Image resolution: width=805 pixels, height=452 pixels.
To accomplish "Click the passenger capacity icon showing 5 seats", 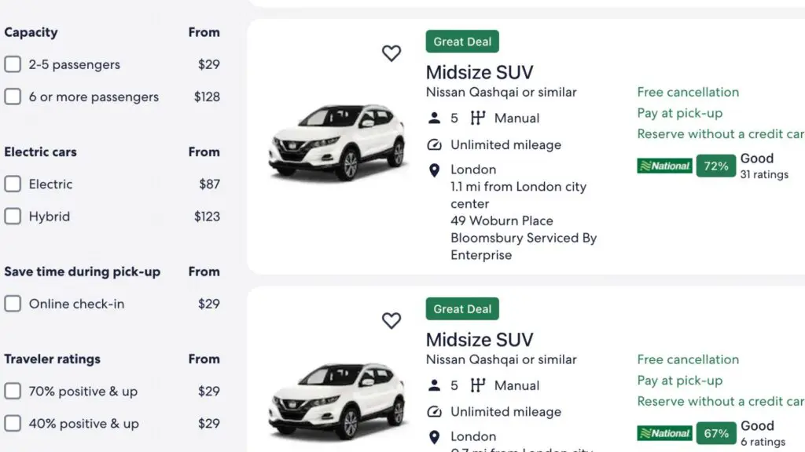I will (434, 118).
